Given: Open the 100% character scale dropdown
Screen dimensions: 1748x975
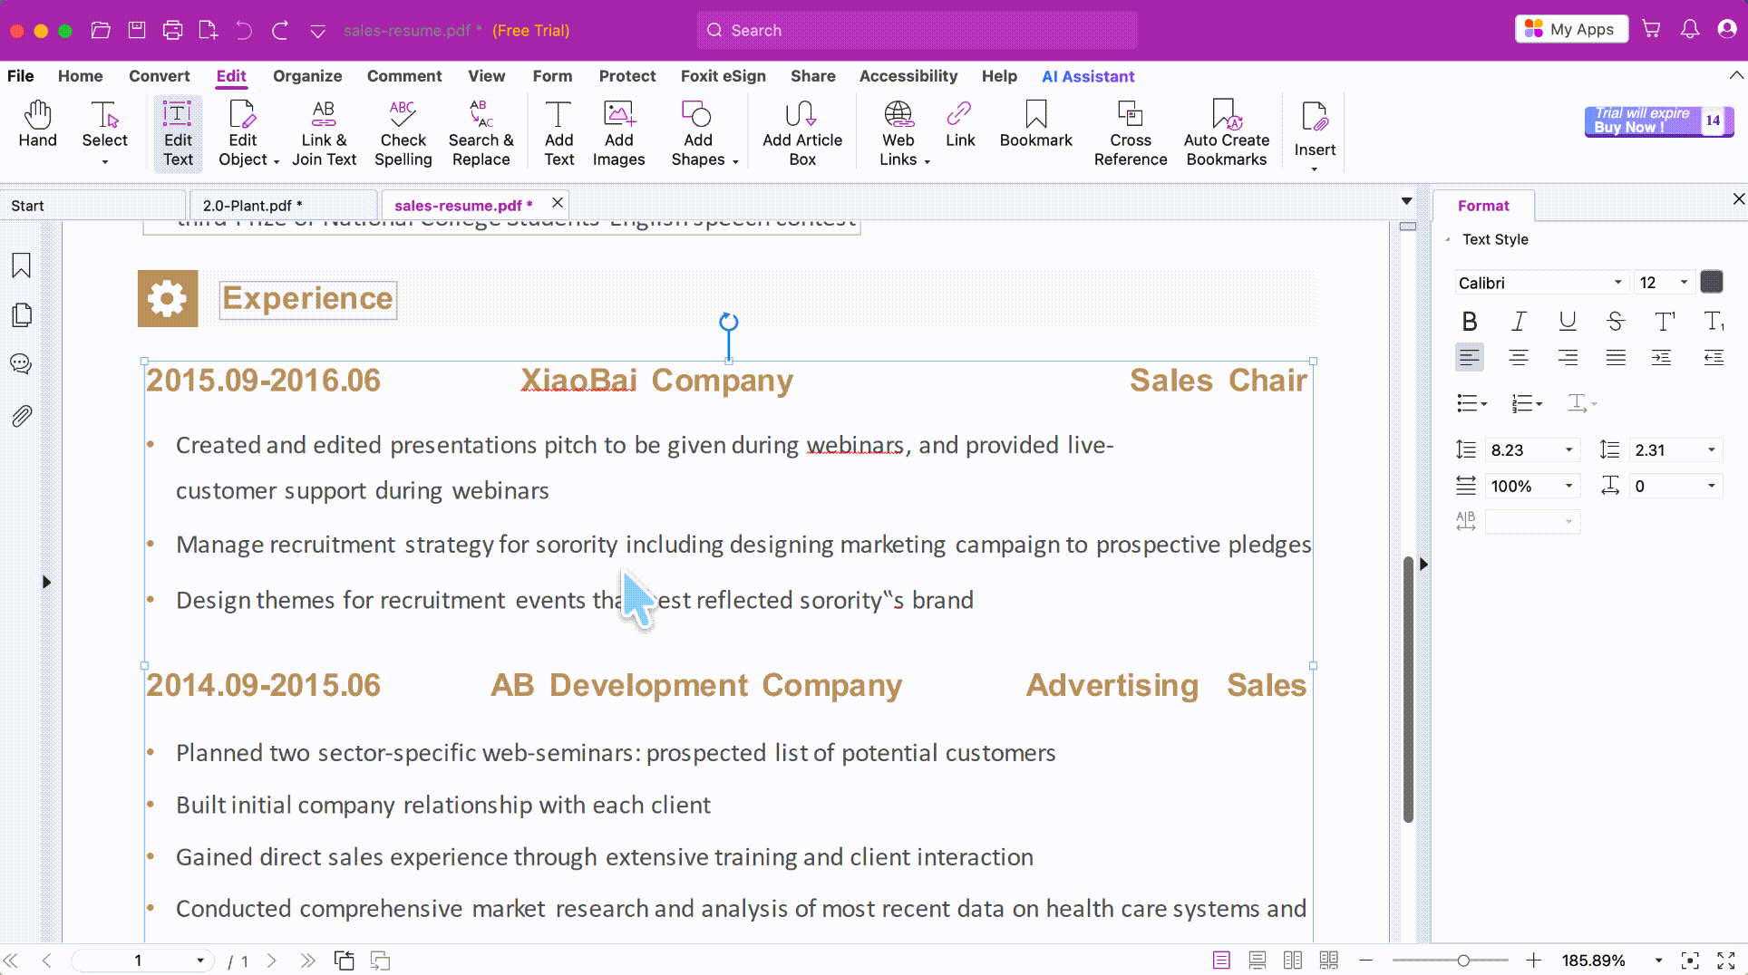Looking at the screenshot, I should pyautogui.click(x=1568, y=487).
